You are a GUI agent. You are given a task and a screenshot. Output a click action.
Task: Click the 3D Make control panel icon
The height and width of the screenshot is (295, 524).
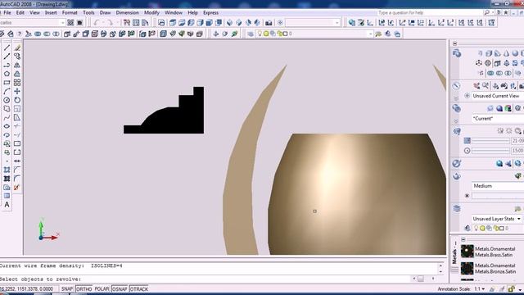click(457, 53)
